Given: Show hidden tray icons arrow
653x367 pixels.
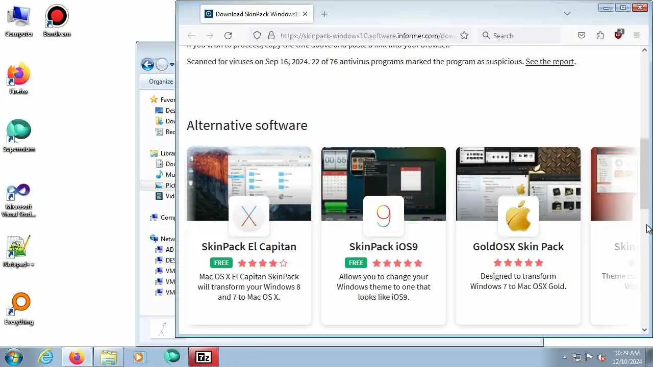Looking at the screenshot, I should tap(564, 357).
